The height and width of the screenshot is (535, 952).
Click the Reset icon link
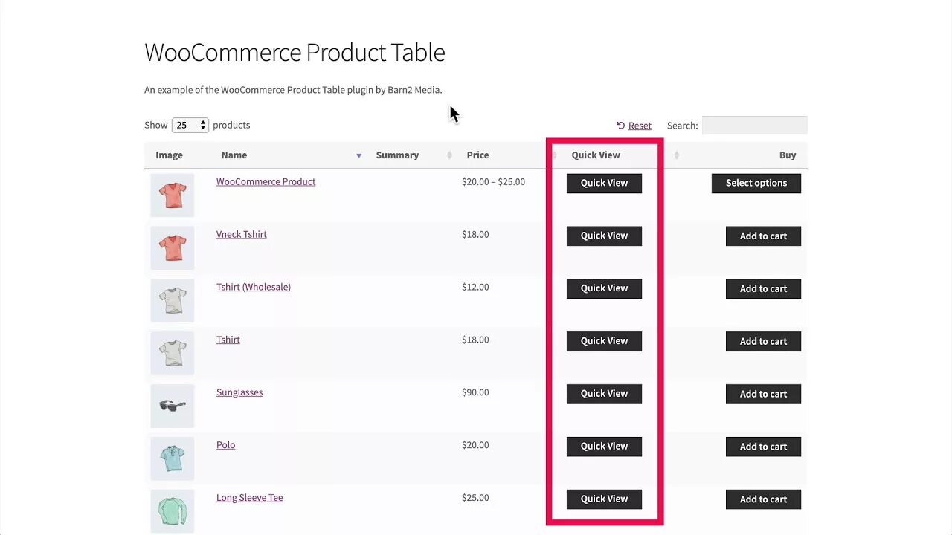coord(621,126)
